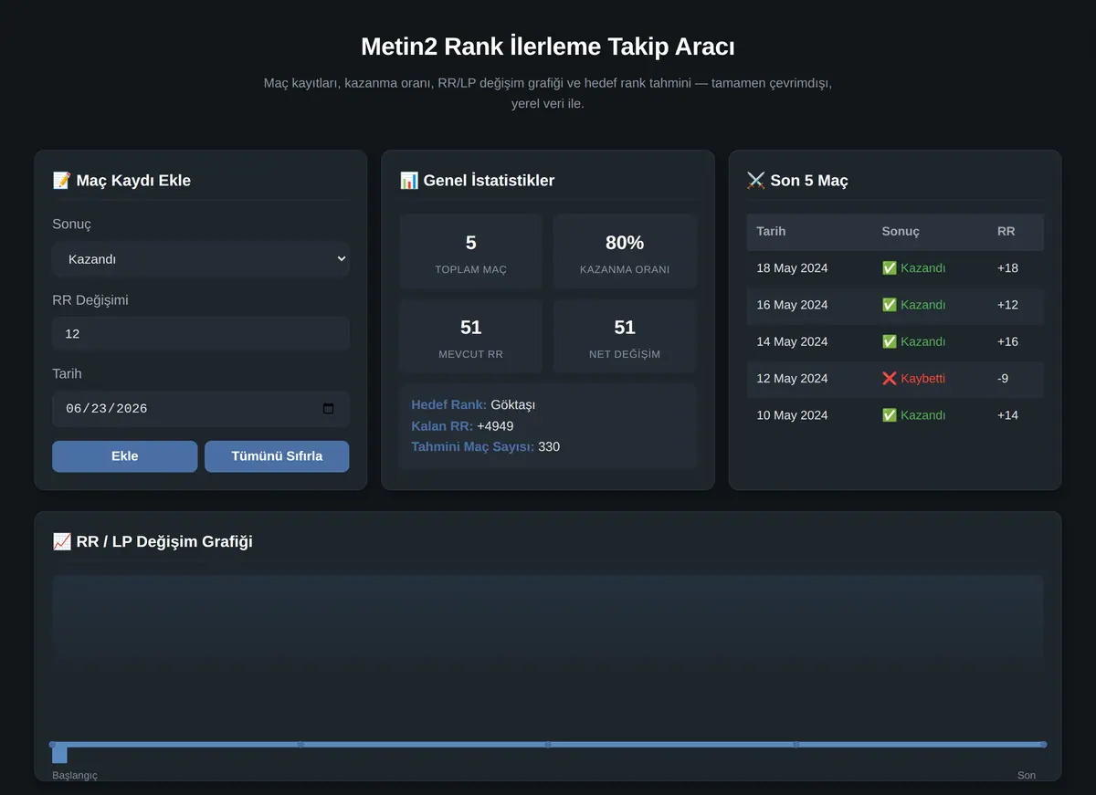Click the Kalan RR +4949 line
This screenshot has width=1096, height=795.
462,426
